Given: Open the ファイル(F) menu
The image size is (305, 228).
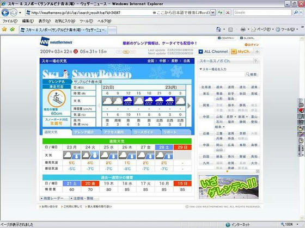Looking at the screenshot, I should [10, 21].
